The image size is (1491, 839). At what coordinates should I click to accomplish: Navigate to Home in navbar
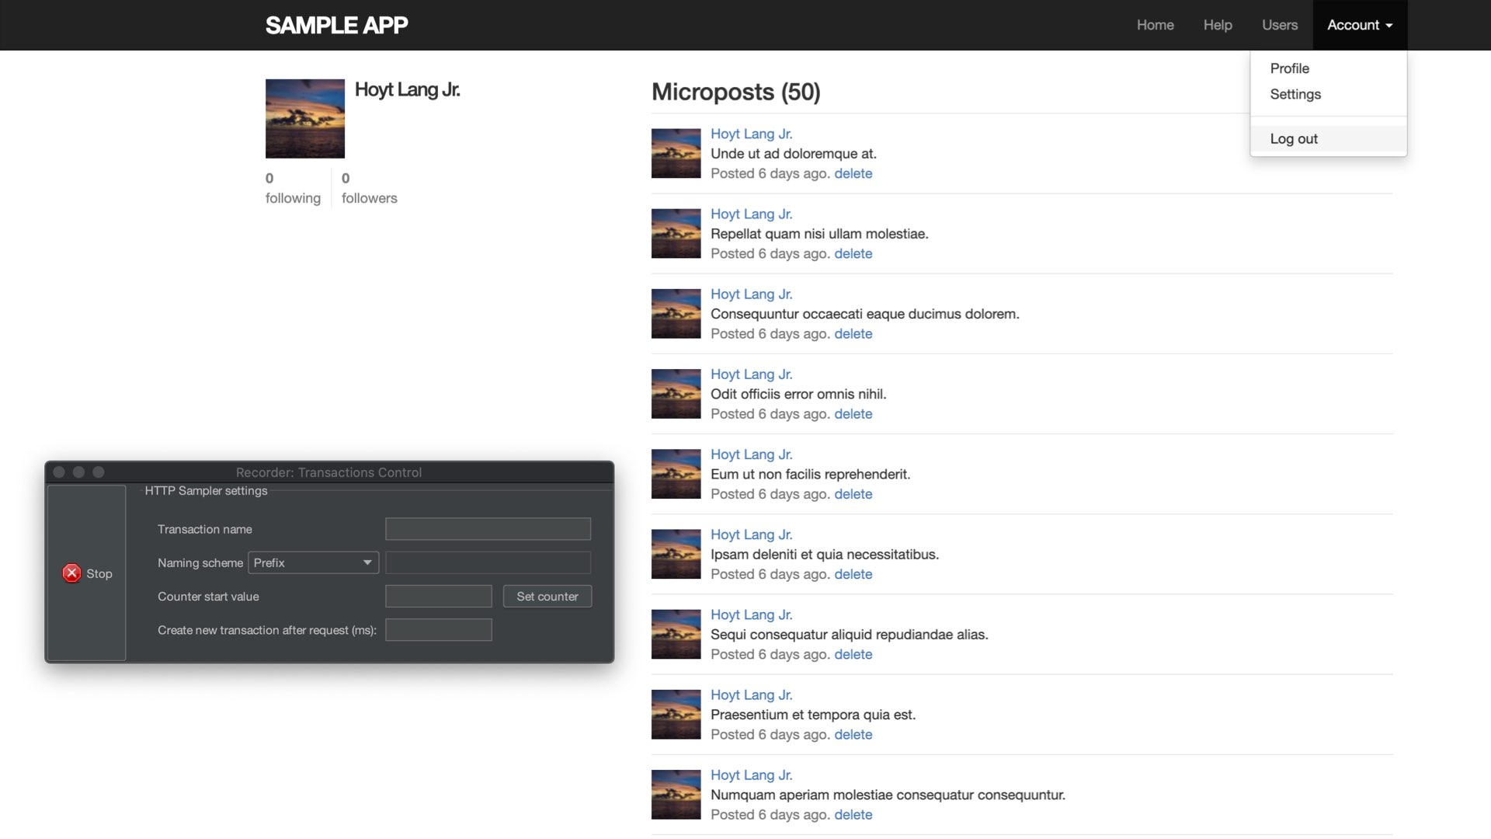click(x=1155, y=25)
